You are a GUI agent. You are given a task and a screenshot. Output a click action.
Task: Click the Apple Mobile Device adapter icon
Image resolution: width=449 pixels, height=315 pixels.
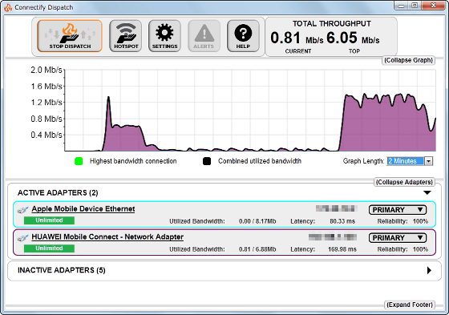click(23, 210)
